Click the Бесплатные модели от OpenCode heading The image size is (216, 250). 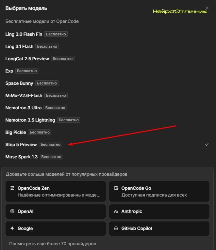pyautogui.click(x=42, y=21)
